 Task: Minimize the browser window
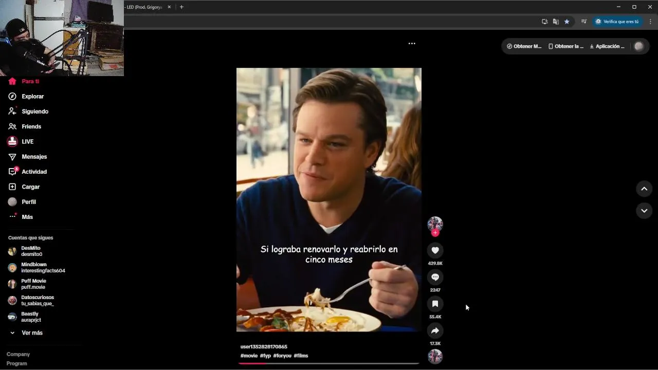618,7
